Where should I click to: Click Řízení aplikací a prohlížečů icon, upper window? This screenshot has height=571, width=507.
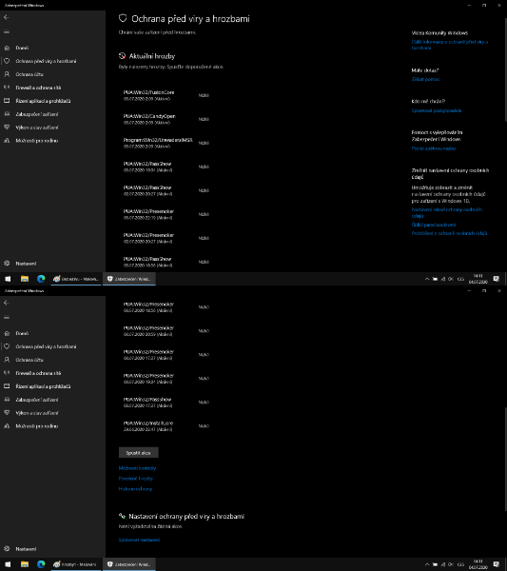7,101
